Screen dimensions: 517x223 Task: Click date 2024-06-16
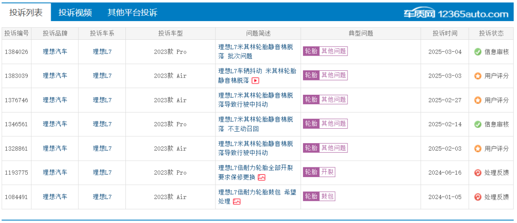point(445,173)
